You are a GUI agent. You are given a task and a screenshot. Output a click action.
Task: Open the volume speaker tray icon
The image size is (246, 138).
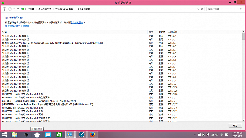[217, 135]
